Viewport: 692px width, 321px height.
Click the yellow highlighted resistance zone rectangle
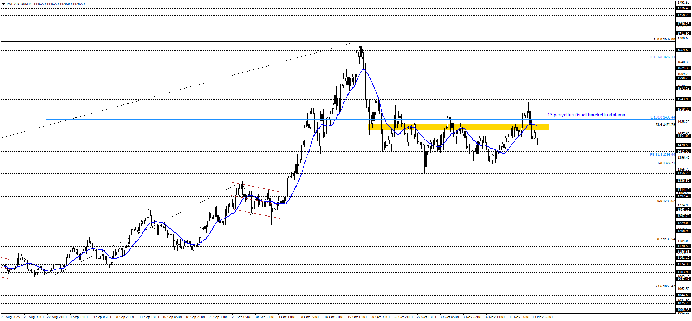(x=458, y=127)
